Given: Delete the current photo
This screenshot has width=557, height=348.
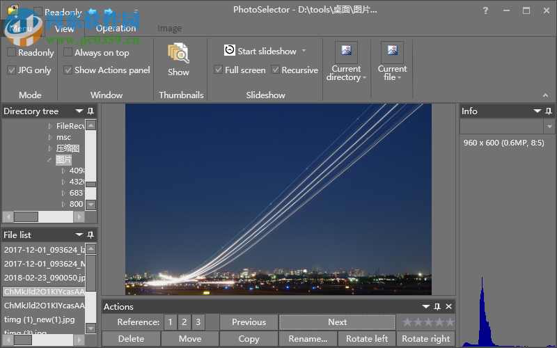Looking at the screenshot, I should (x=131, y=339).
